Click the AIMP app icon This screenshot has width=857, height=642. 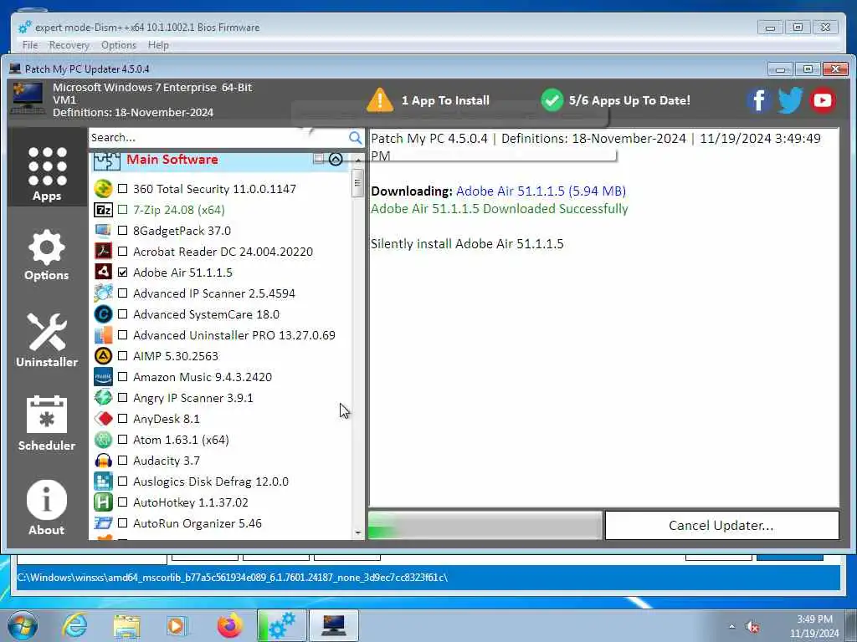pos(103,356)
